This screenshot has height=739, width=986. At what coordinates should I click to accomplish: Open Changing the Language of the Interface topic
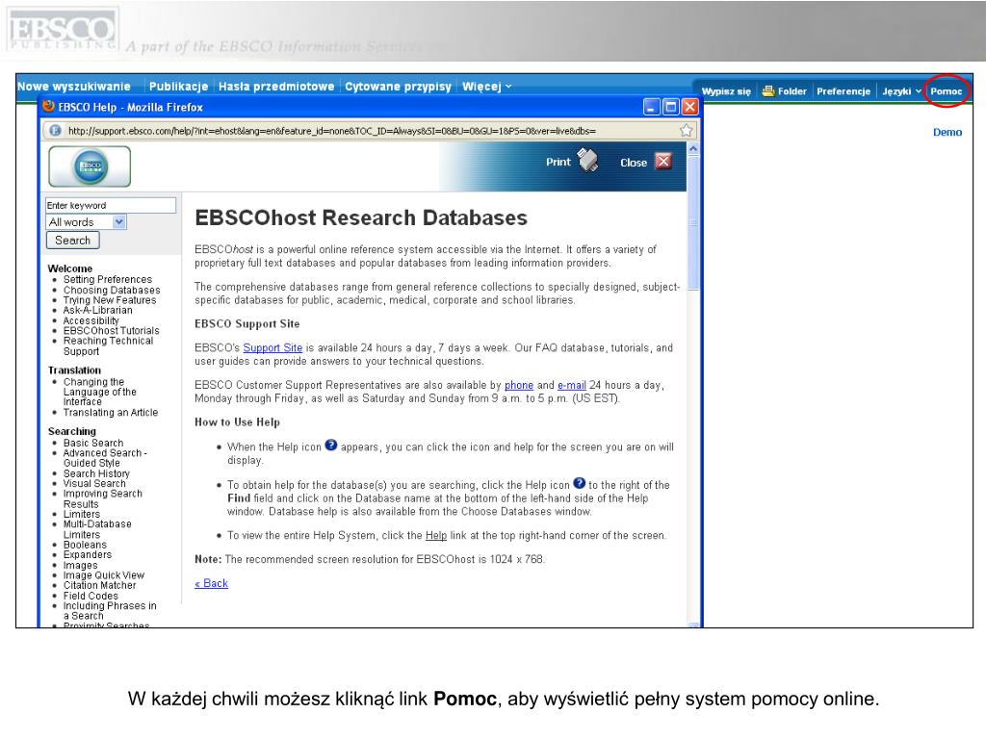[99, 392]
